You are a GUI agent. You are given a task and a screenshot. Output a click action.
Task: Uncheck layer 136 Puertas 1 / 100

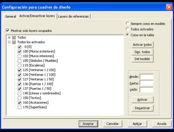pos(20,84)
